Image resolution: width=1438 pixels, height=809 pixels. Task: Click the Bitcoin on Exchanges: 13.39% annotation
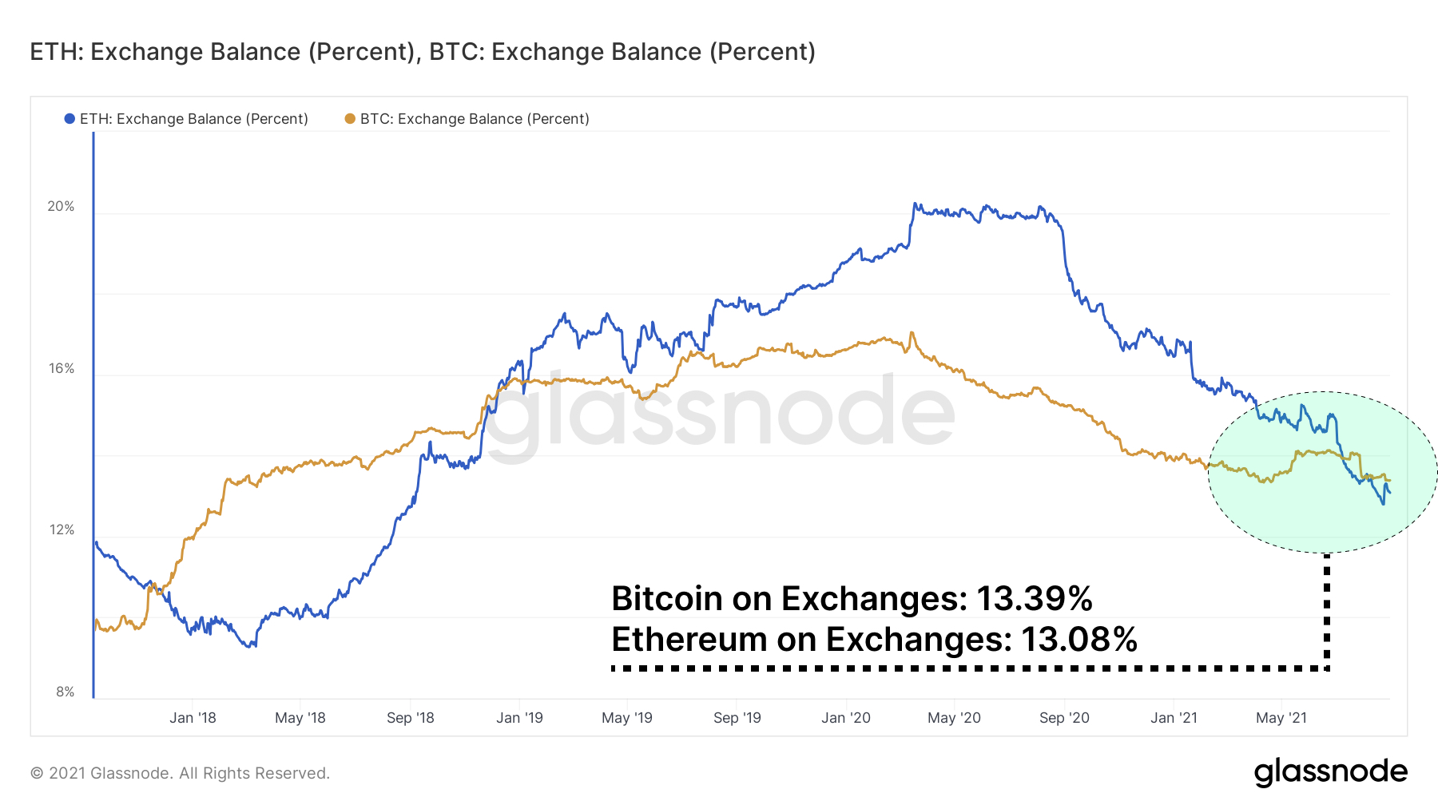(x=852, y=598)
